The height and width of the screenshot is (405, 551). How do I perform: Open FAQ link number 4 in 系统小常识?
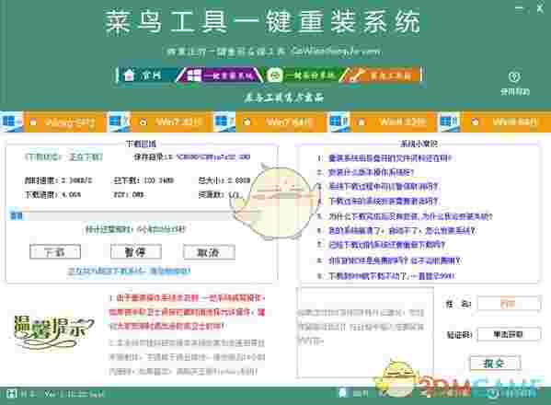384,201
